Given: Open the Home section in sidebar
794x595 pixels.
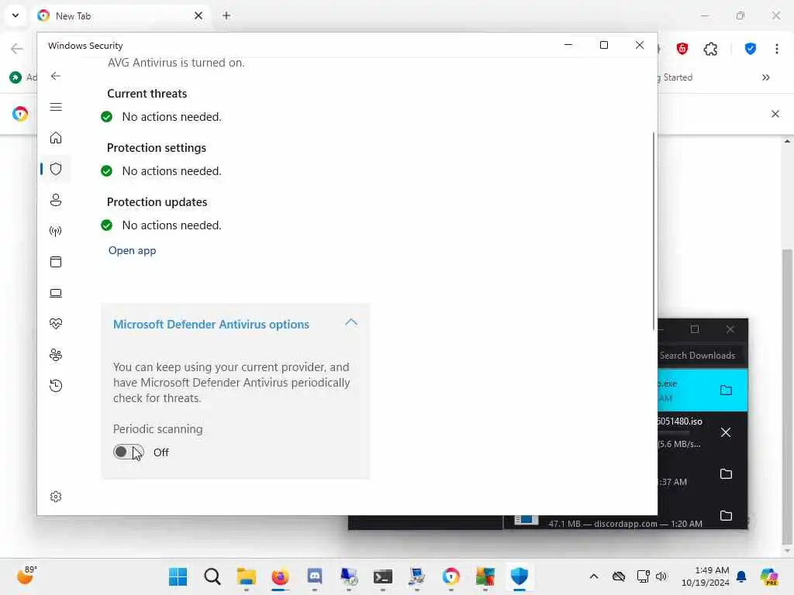Looking at the screenshot, I should coord(56,138).
